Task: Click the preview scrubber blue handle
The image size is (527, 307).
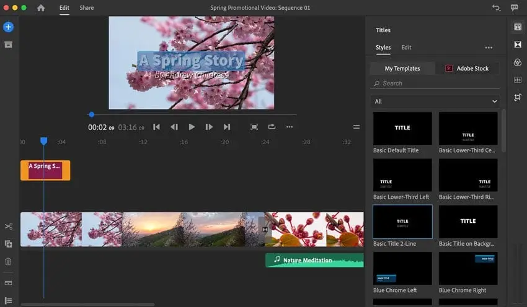Action: (91, 115)
